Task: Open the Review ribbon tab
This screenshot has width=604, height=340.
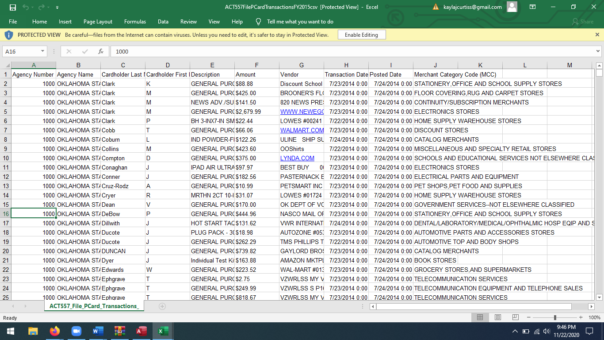Action: (188, 21)
